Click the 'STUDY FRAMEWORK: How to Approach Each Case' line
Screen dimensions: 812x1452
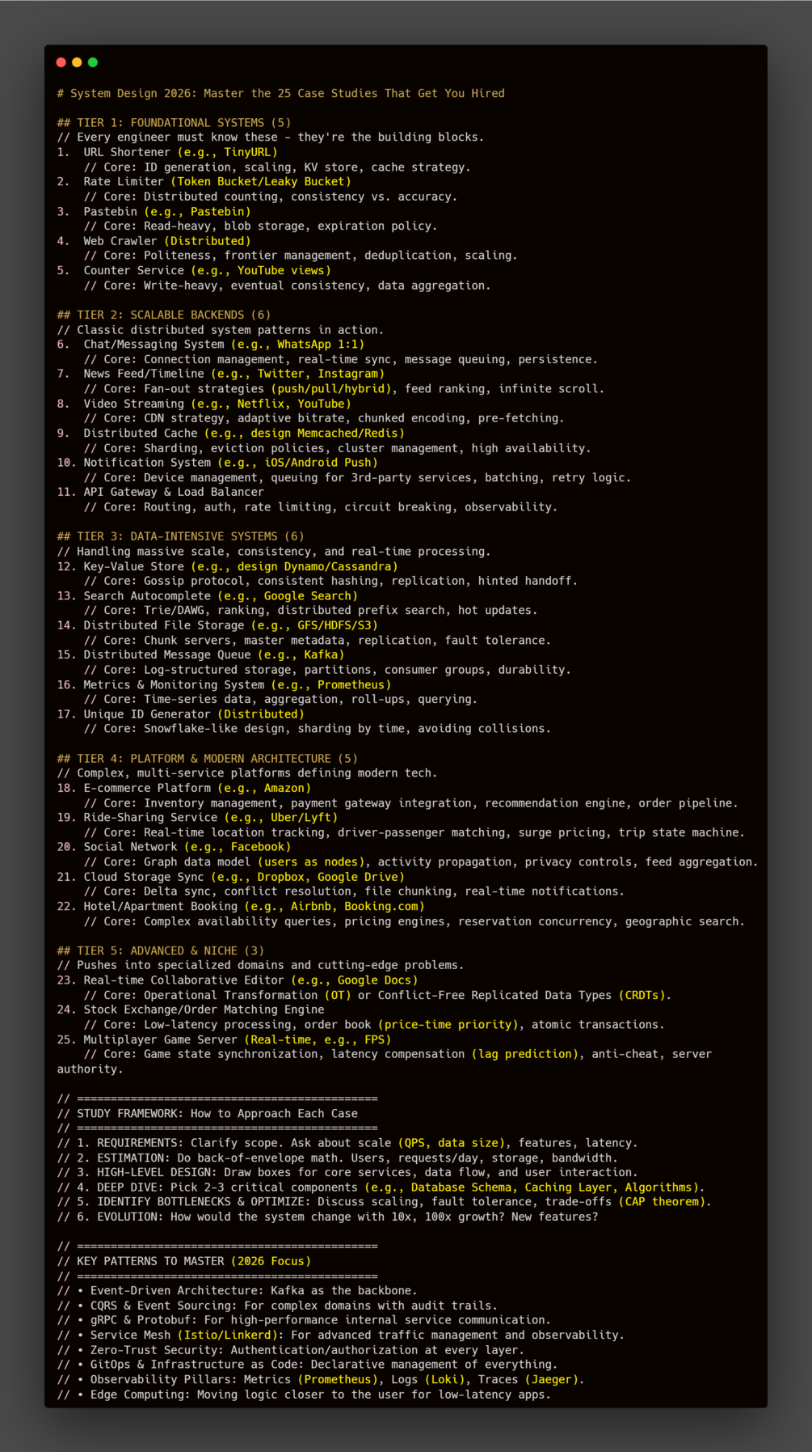tap(208, 1114)
